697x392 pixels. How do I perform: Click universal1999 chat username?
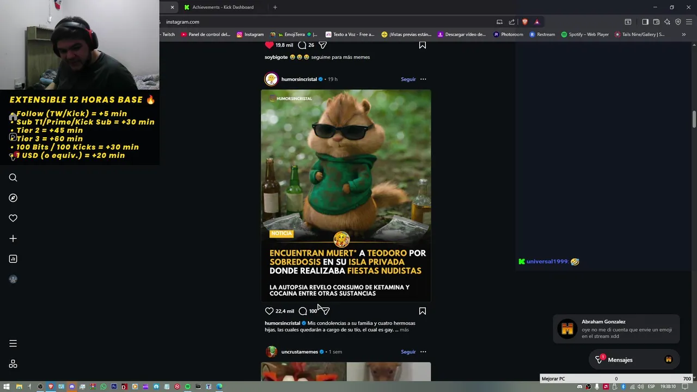coord(547,261)
